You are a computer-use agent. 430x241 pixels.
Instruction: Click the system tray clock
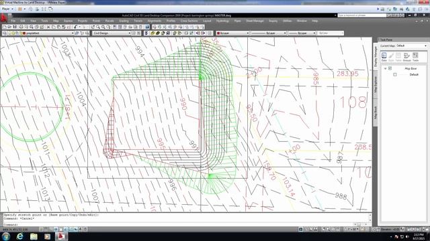click(x=419, y=236)
